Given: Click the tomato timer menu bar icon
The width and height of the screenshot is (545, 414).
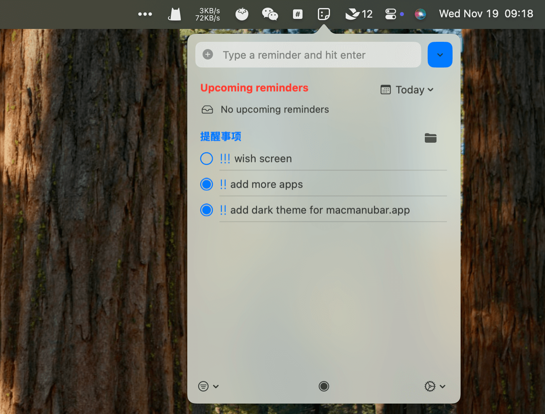Looking at the screenshot, I should (242, 14).
